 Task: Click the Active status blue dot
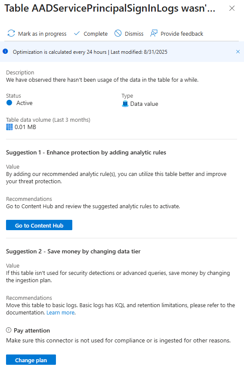point(9,103)
